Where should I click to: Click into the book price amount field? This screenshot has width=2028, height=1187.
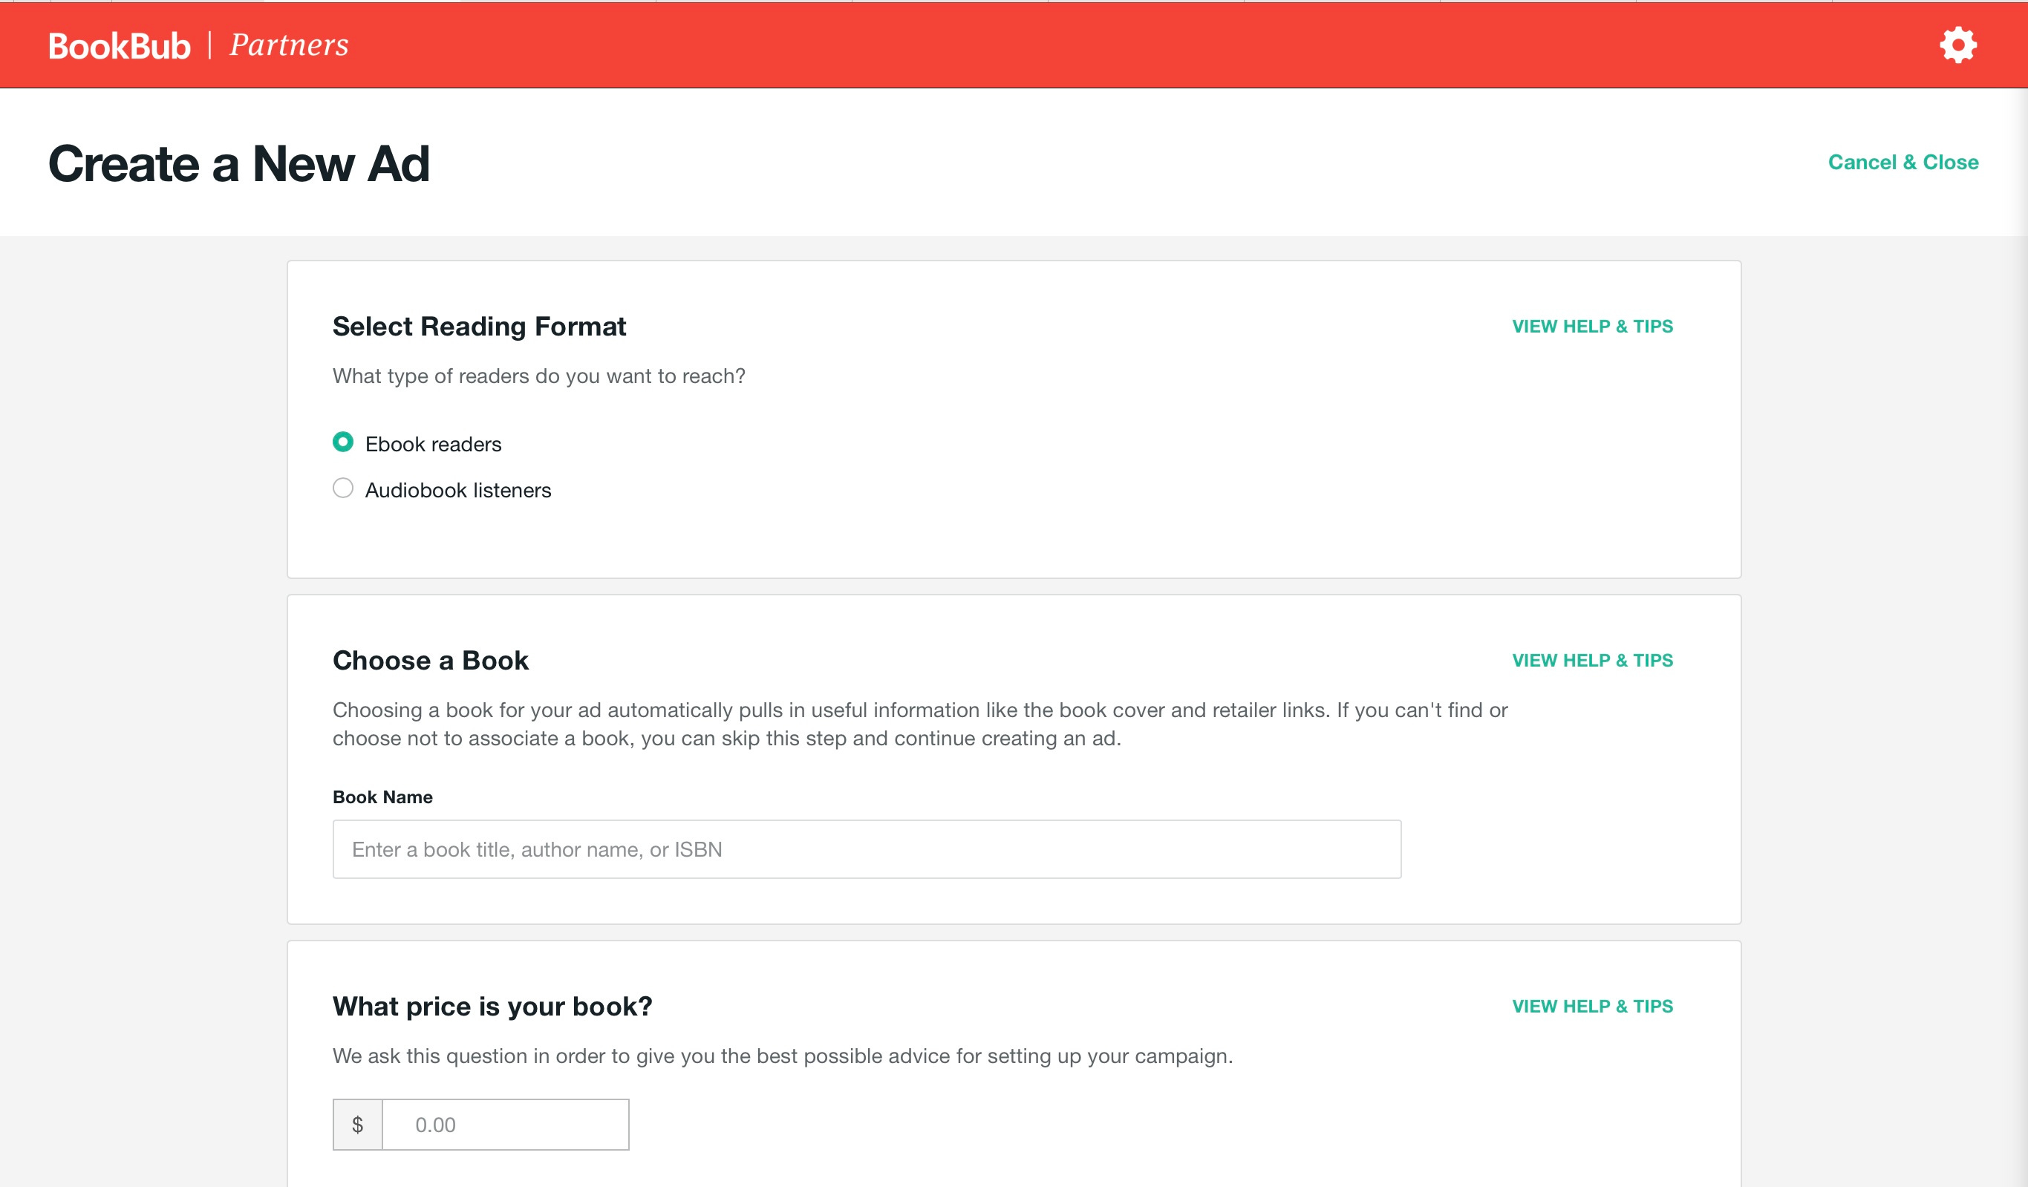pyautogui.click(x=506, y=1124)
